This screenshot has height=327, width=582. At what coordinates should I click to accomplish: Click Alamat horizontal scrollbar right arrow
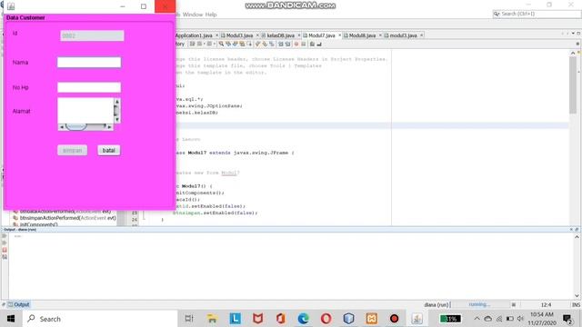(x=109, y=127)
